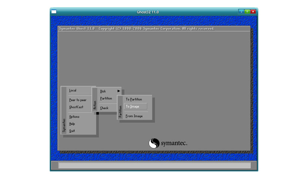Click the bottom status bar field

tap(154, 165)
